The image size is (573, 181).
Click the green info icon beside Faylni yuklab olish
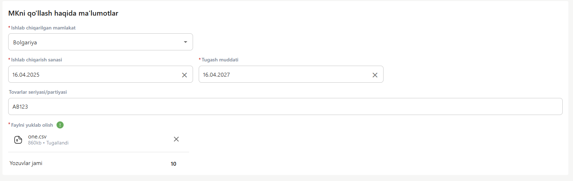coord(60,125)
